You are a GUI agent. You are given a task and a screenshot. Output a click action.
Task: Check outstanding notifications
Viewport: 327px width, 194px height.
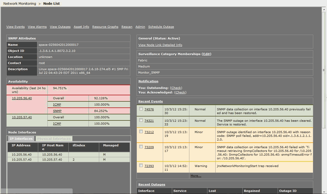176,88
